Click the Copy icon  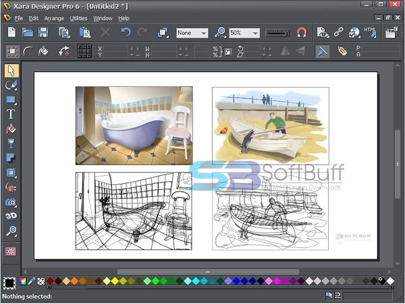pyautogui.click(x=64, y=33)
